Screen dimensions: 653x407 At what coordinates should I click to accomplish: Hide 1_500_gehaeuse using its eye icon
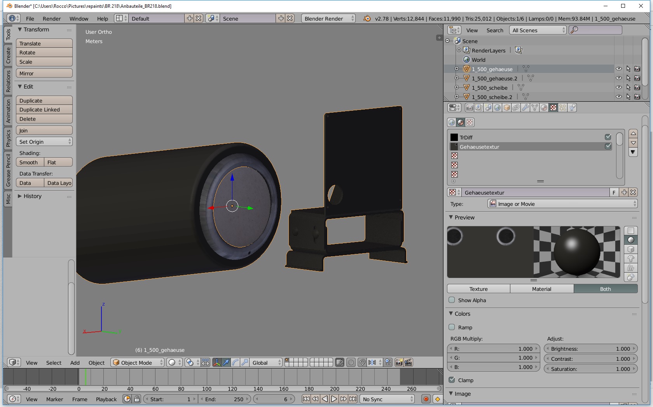click(x=618, y=69)
